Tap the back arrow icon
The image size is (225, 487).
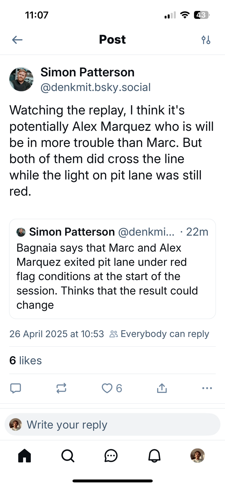(x=17, y=40)
